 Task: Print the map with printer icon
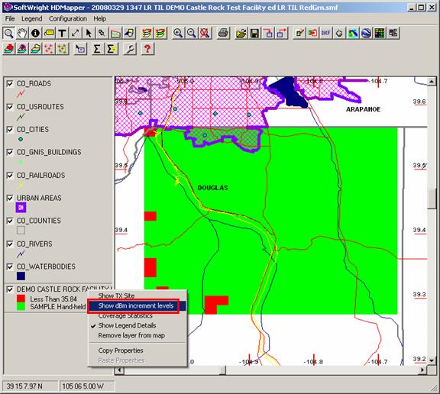[223, 33]
